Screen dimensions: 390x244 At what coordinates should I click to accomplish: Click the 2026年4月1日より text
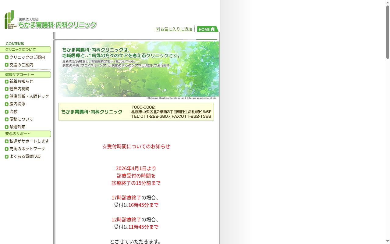click(136, 168)
